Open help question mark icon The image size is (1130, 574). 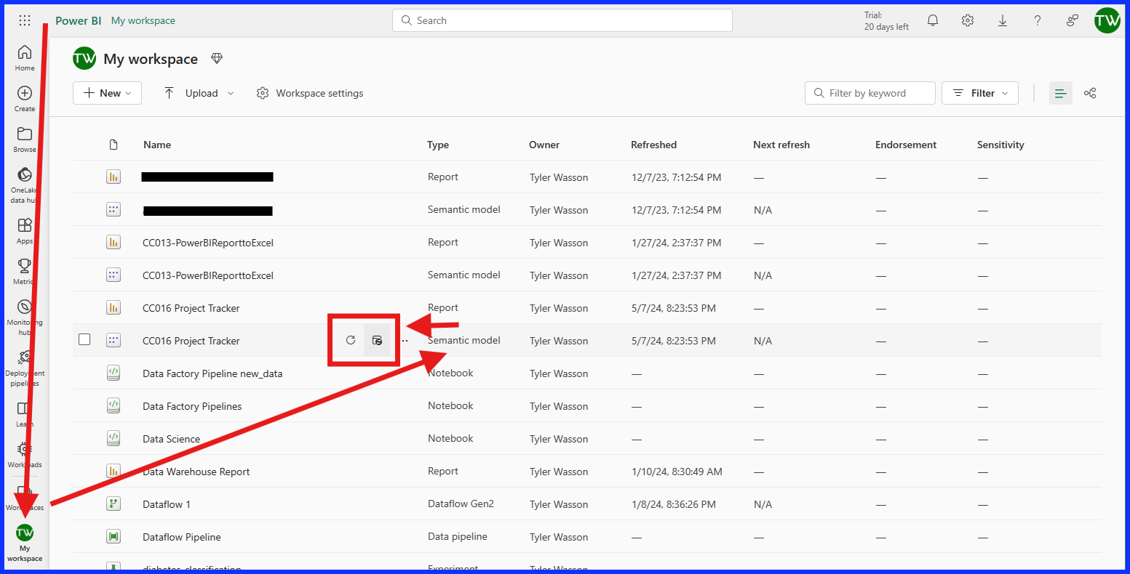pos(1038,20)
